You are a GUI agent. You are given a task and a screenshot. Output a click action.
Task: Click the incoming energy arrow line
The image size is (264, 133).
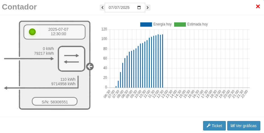pos(29,59)
